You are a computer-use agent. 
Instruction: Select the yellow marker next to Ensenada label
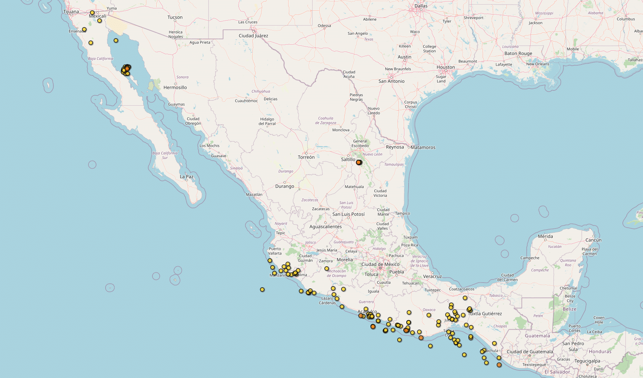84,29
